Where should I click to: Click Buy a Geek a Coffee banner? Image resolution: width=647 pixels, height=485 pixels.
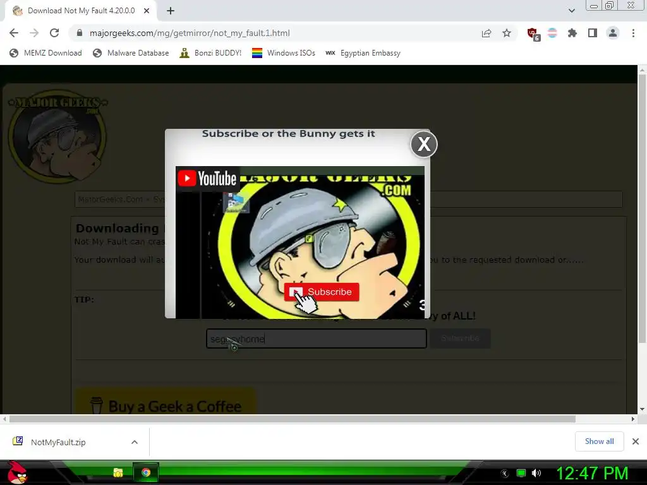click(165, 402)
